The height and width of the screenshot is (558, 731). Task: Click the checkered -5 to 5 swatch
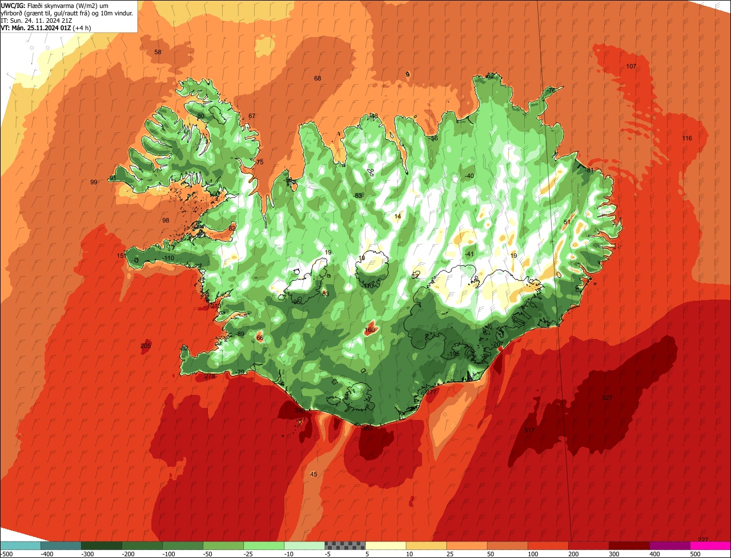pos(344,545)
